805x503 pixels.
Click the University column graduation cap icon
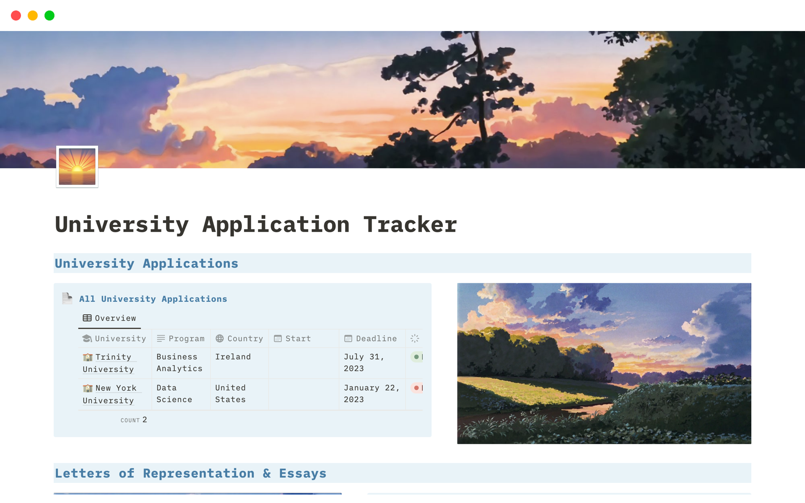coord(87,338)
